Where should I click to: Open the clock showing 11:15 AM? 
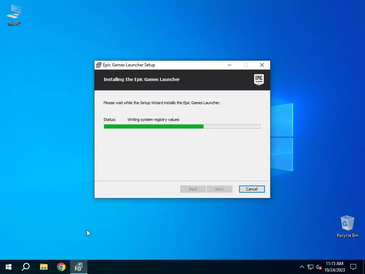334,267
